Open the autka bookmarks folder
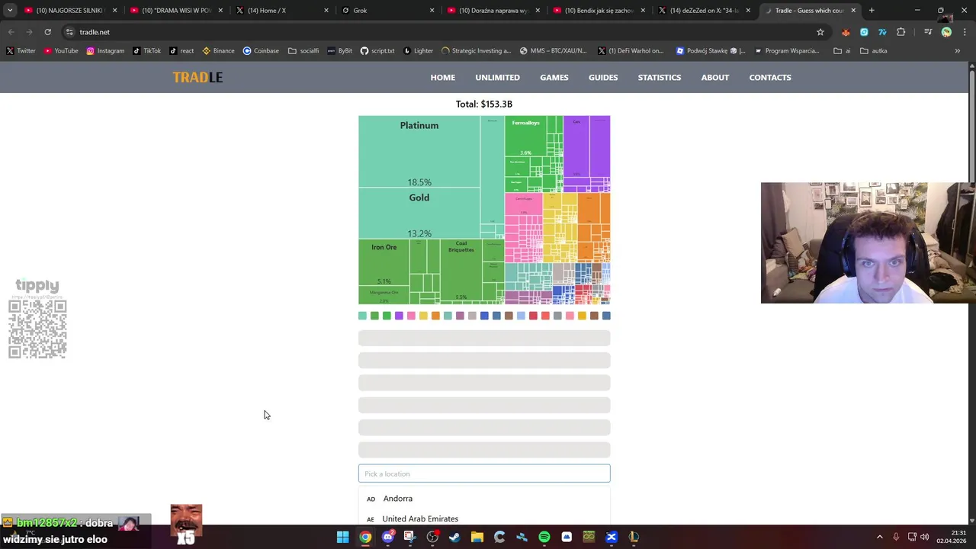This screenshot has height=549, width=976. click(x=874, y=51)
